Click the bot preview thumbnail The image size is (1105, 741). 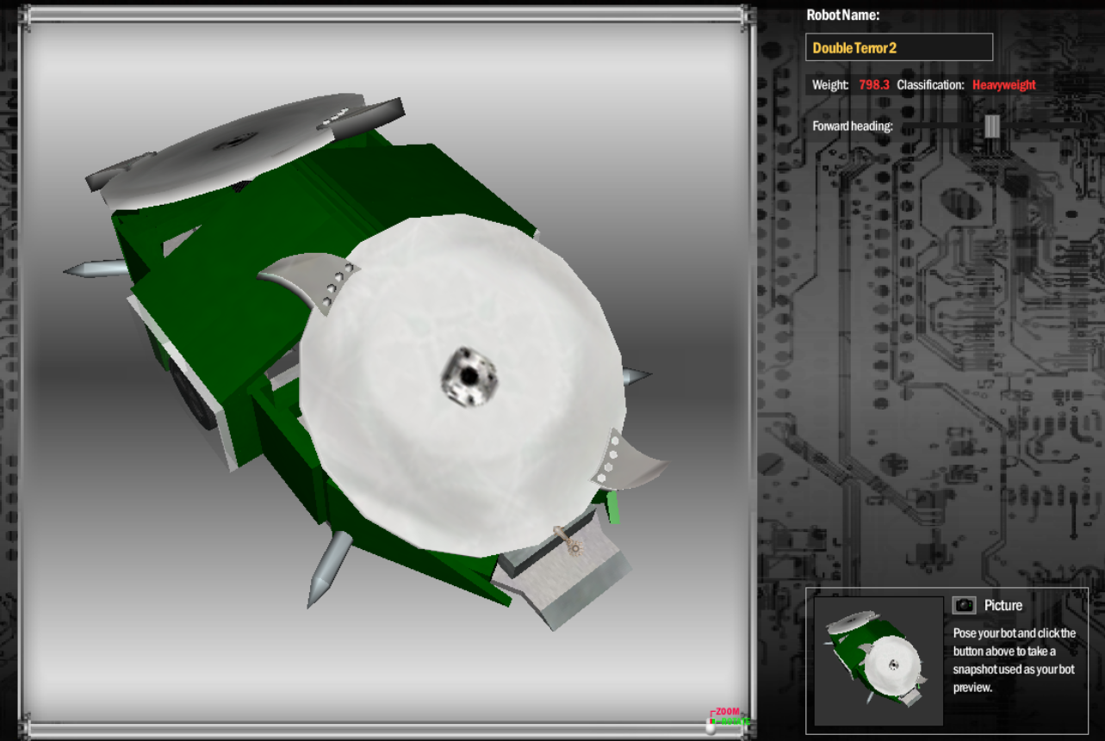click(878, 661)
